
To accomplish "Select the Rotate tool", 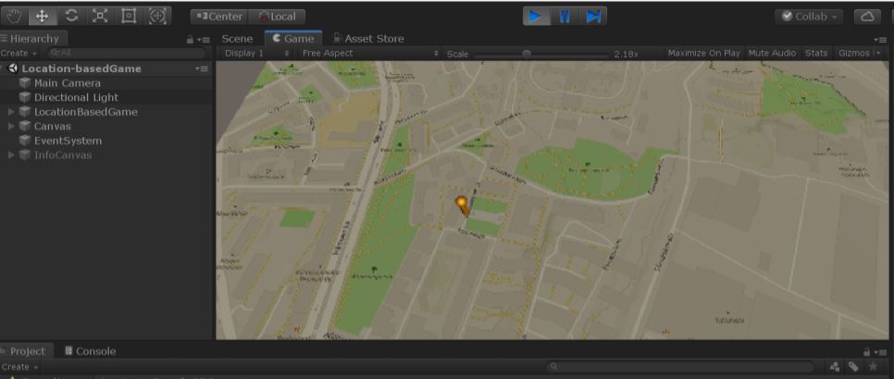I will [71, 17].
